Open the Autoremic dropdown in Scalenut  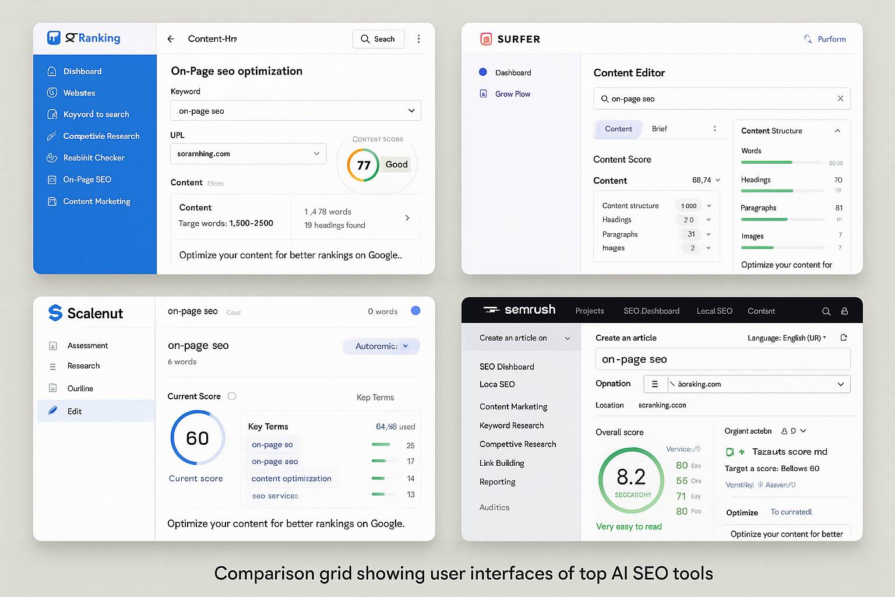(382, 346)
